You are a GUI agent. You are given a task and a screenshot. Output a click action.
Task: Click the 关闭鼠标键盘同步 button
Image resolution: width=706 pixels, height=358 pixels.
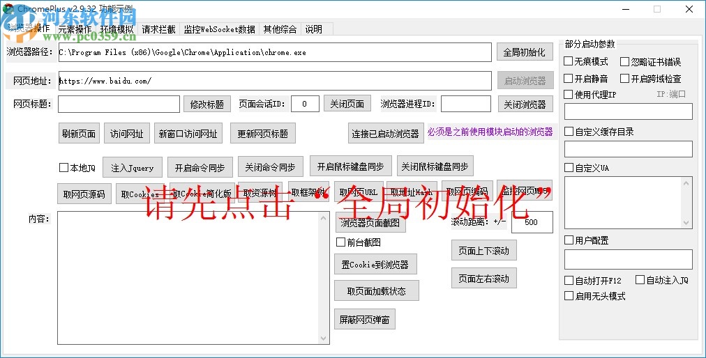coord(435,166)
